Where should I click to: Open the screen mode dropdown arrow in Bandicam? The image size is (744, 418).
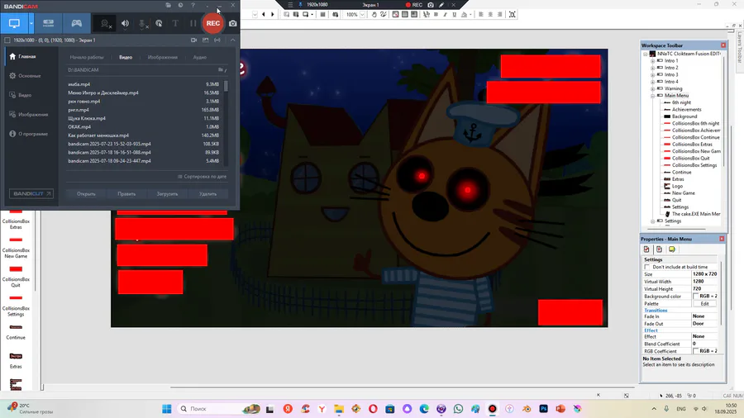(x=31, y=23)
